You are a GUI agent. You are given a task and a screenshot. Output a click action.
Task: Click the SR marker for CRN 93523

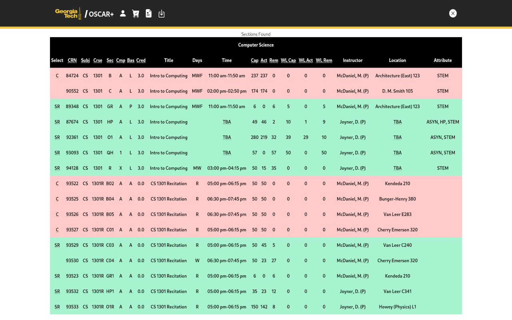57,276
